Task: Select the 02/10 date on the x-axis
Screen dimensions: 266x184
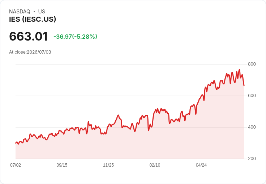Action: tap(155, 165)
